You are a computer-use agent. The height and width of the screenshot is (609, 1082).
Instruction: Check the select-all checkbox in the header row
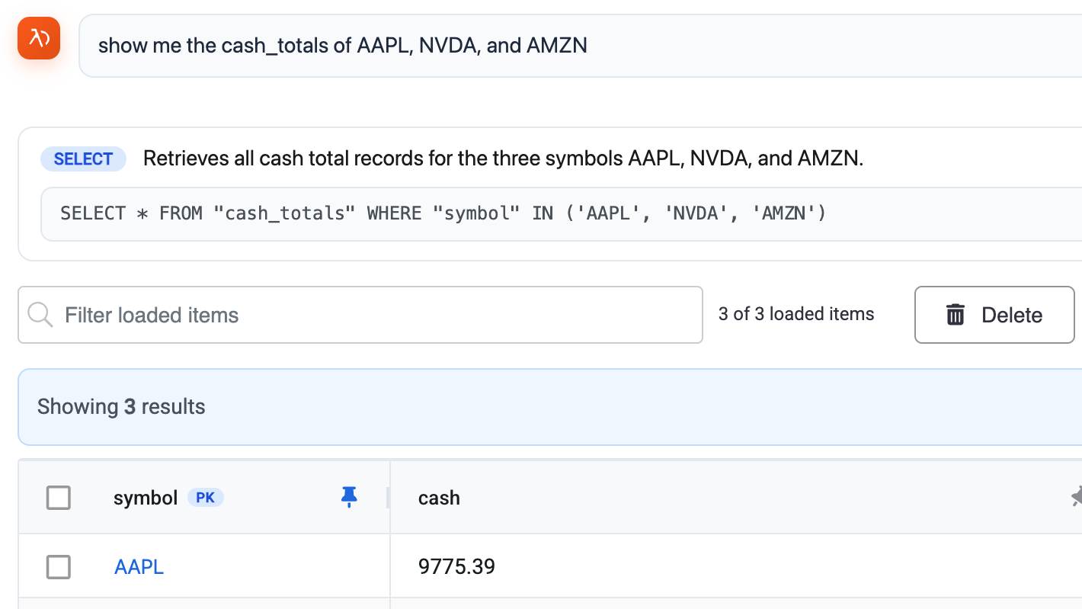59,498
